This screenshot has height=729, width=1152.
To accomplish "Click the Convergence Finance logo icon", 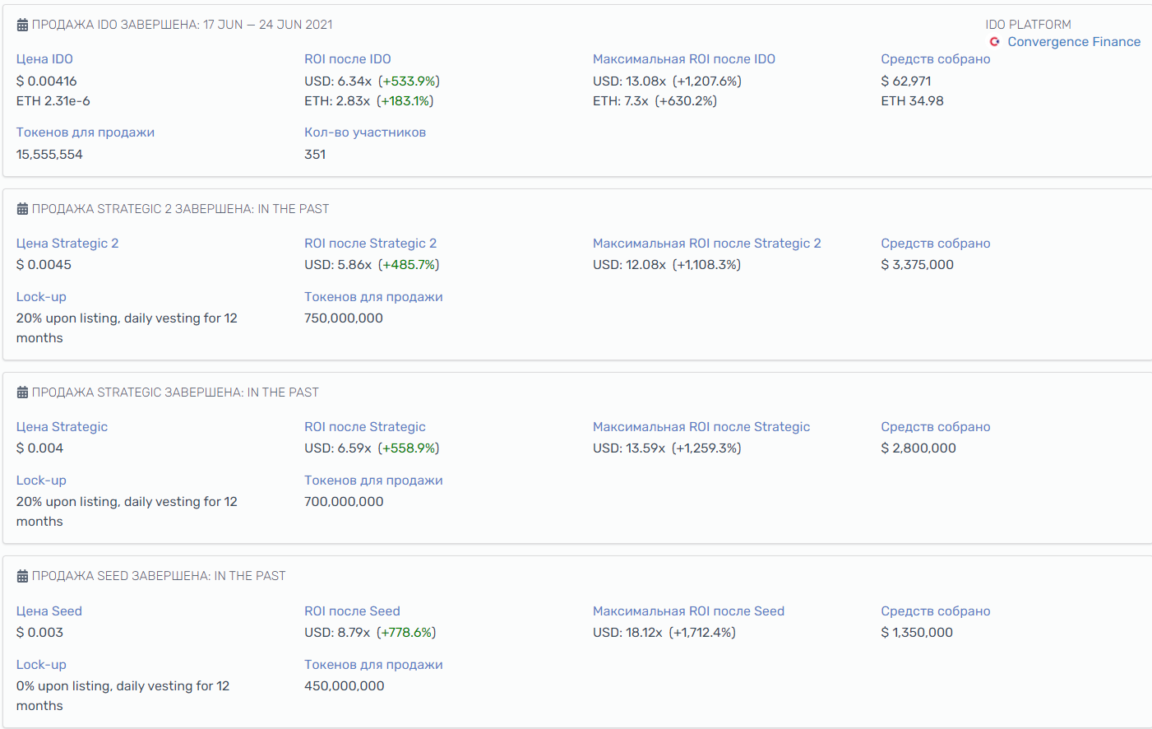I will click(995, 42).
